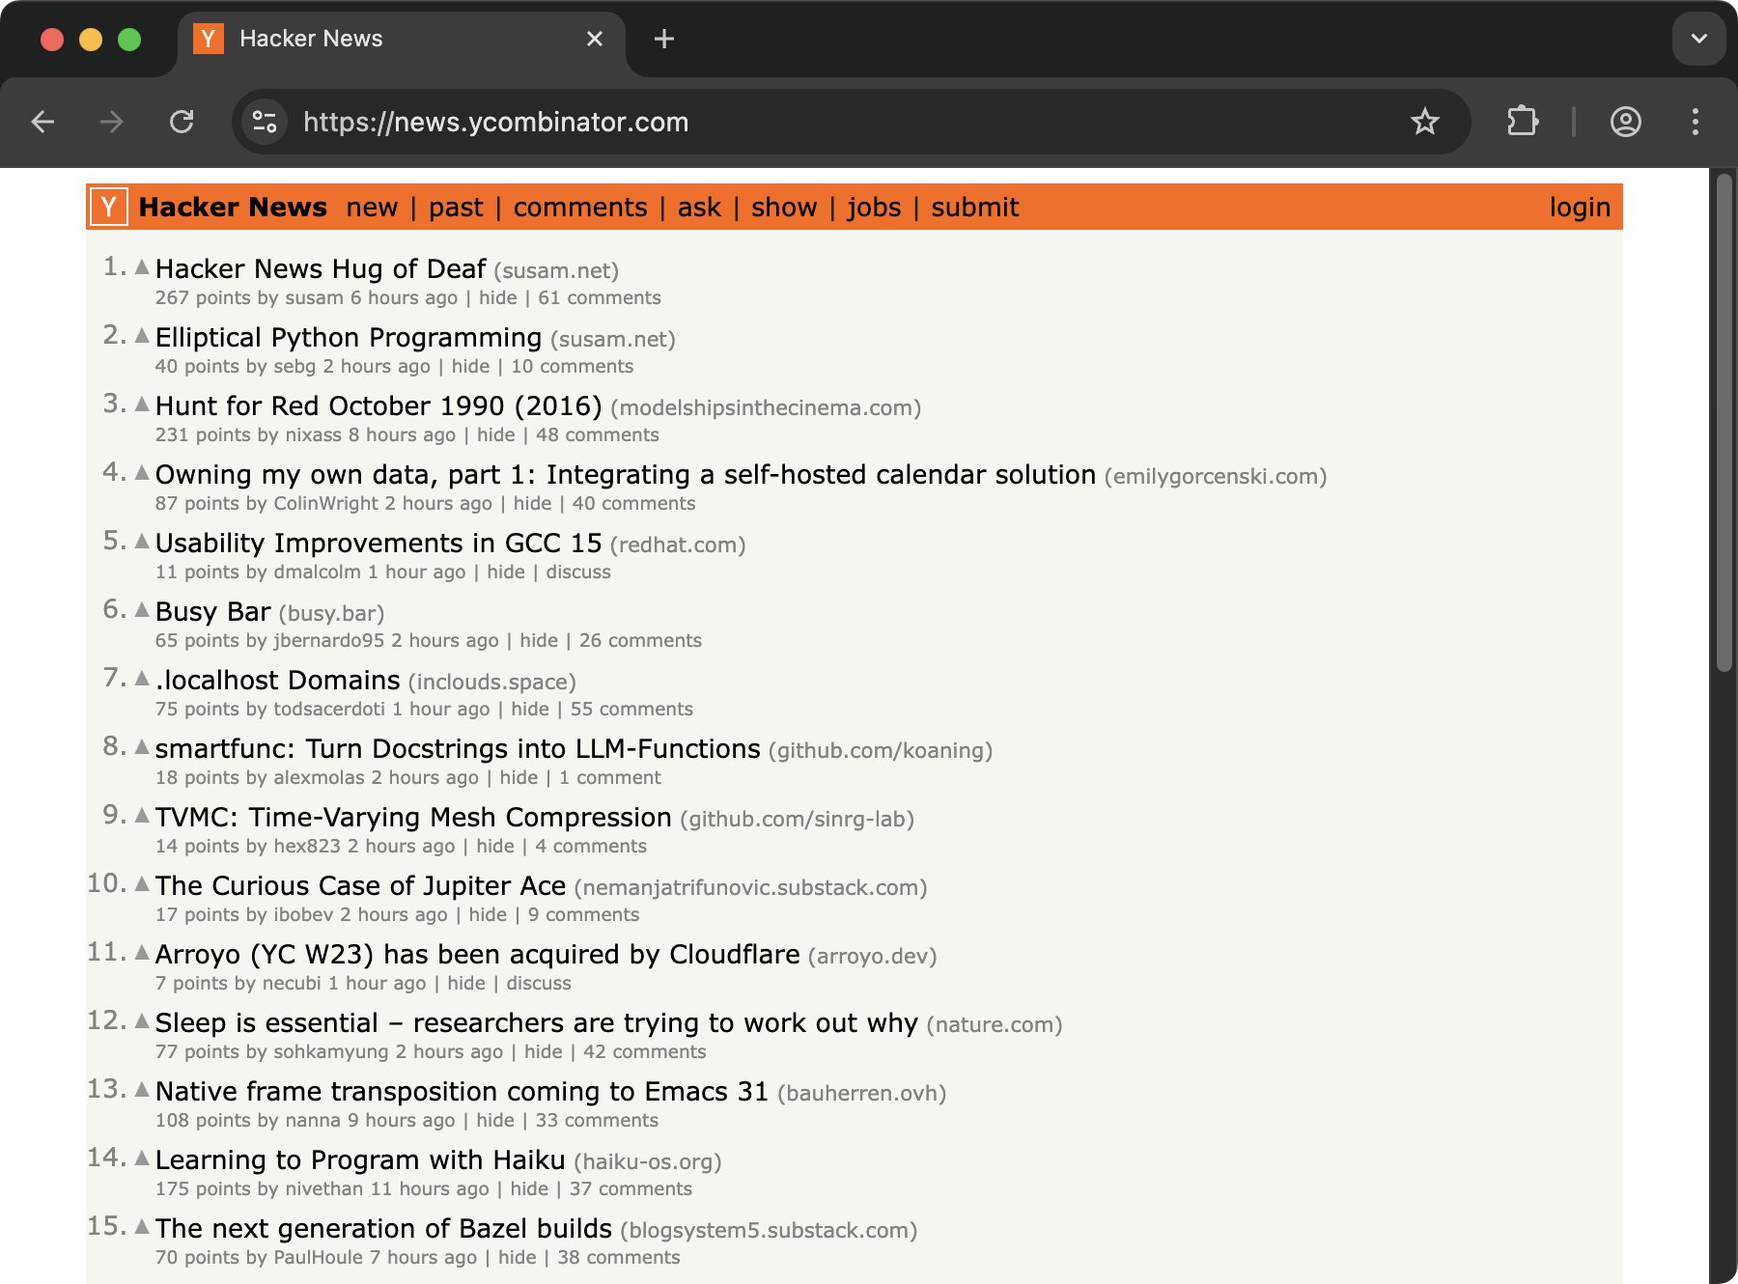Image resolution: width=1738 pixels, height=1284 pixels.
Task: Go to the 'jobs' section
Action: pyautogui.click(x=874, y=208)
